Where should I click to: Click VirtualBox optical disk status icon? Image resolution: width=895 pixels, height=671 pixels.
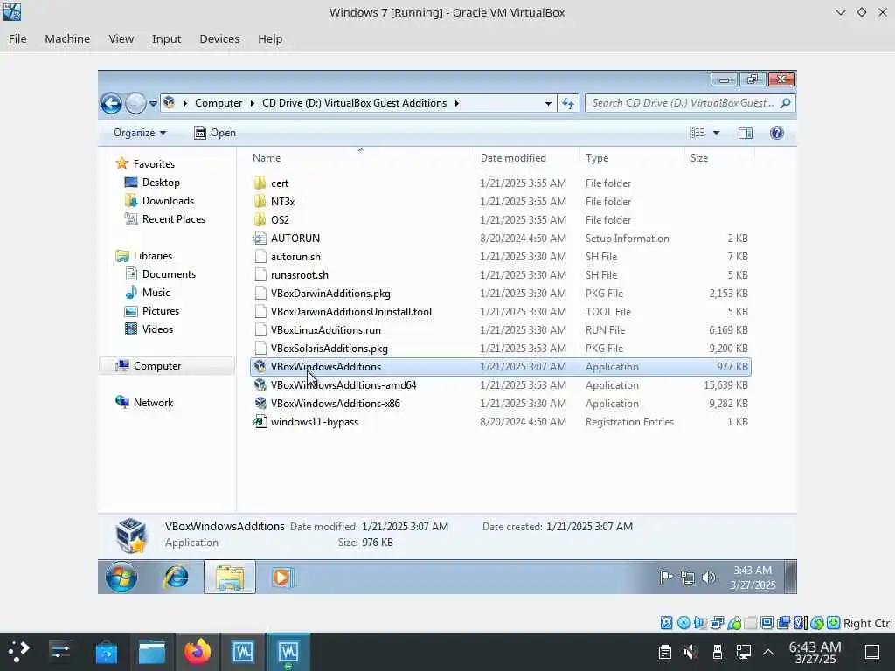pos(683,622)
